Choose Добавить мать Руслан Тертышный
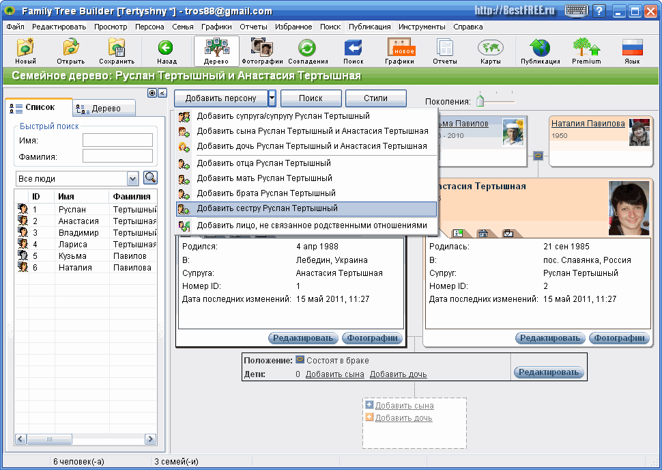662x470 pixels. 306,178
